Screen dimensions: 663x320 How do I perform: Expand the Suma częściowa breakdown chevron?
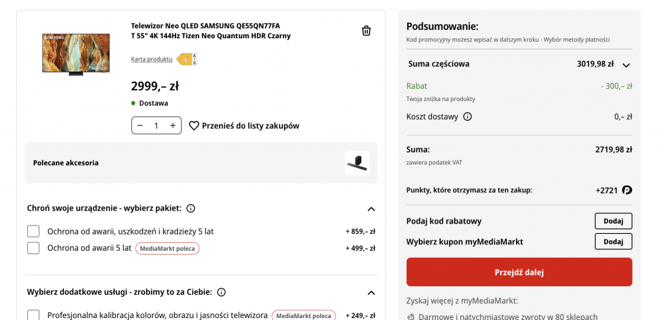pyautogui.click(x=626, y=65)
